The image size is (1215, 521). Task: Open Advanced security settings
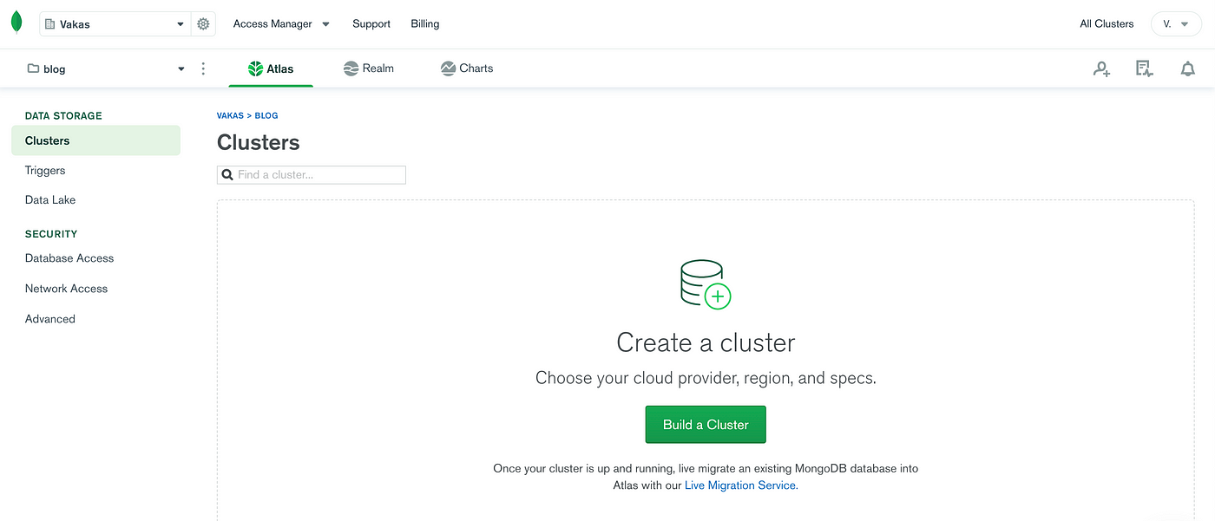50,319
